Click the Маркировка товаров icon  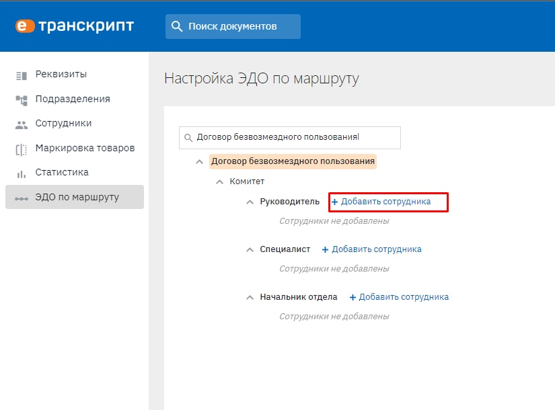click(22, 149)
